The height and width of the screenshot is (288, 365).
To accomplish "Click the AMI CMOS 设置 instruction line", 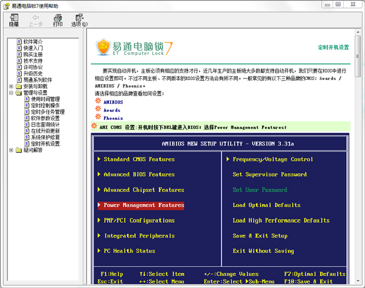I will pos(193,127).
